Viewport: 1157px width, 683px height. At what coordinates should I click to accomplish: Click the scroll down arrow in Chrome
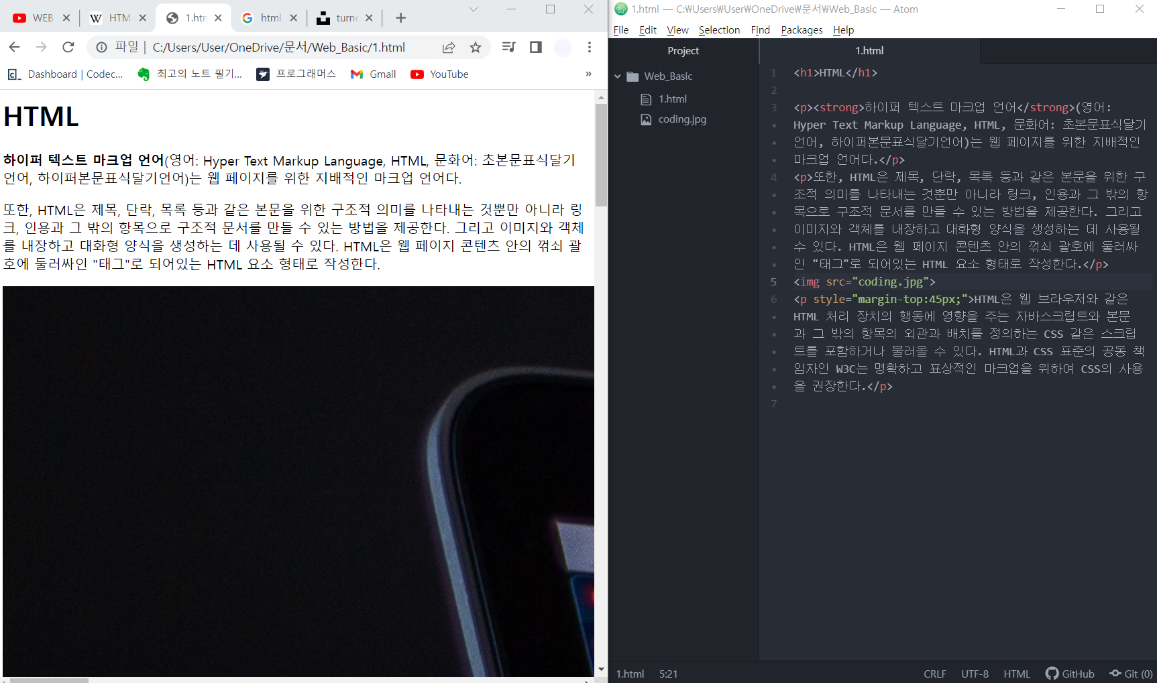click(x=601, y=670)
